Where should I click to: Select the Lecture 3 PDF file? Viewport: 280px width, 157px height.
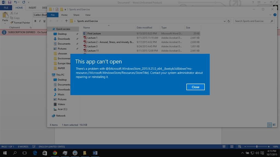pos(141,46)
